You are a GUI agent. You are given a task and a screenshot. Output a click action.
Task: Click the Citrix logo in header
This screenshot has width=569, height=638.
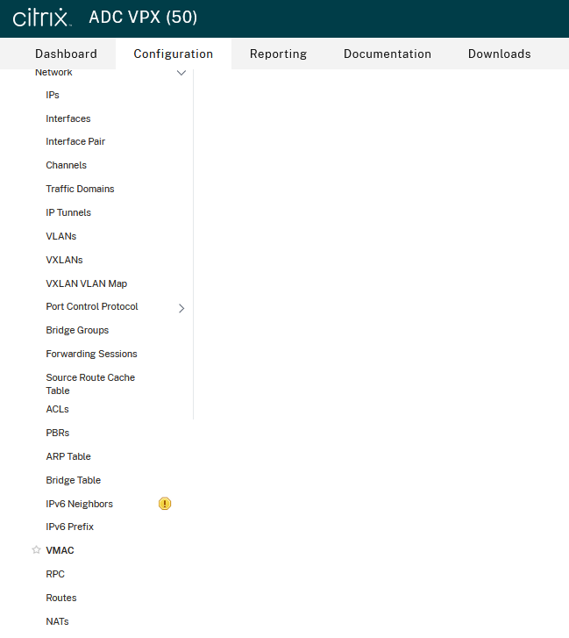point(42,18)
